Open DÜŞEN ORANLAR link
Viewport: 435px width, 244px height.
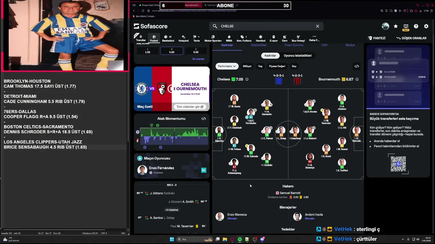pos(412,38)
